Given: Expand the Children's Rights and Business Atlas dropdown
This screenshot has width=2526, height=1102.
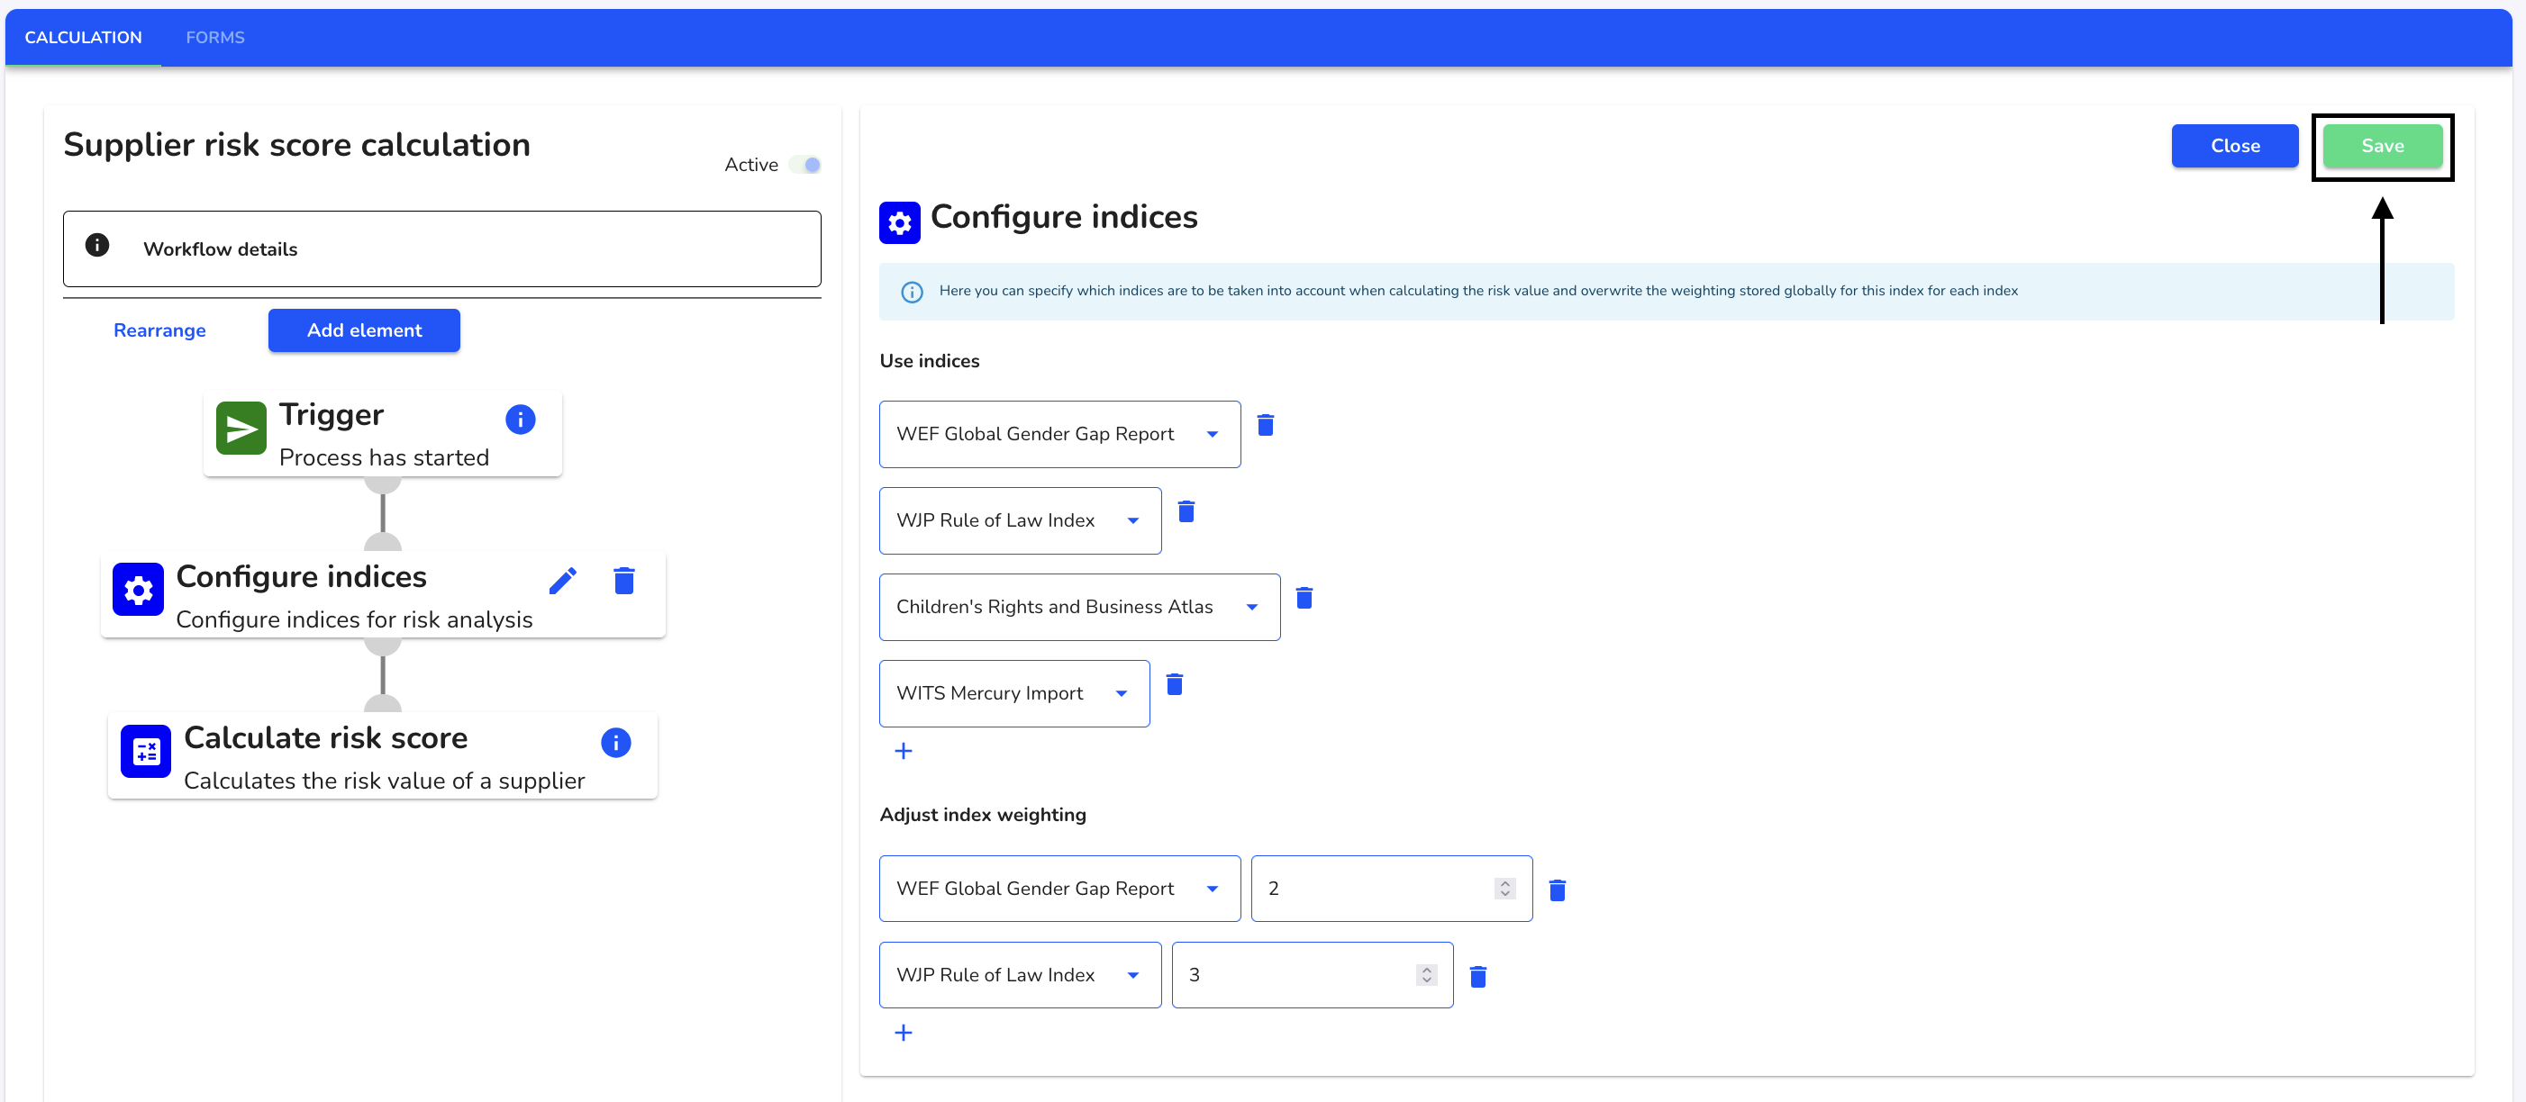Looking at the screenshot, I should point(1253,606).
